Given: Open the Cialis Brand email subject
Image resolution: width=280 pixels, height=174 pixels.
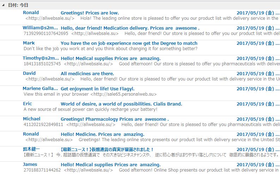Looking at the screenshot, I should pyautogui.click(x=121, y=104).
